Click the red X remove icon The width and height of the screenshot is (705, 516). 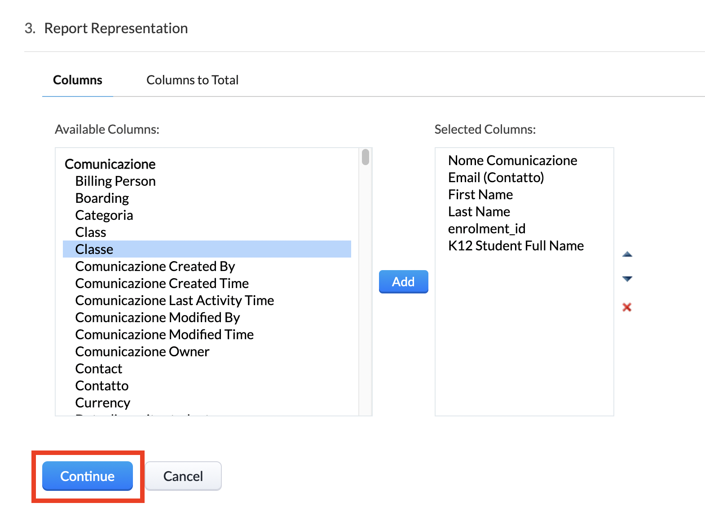(627, 307)
